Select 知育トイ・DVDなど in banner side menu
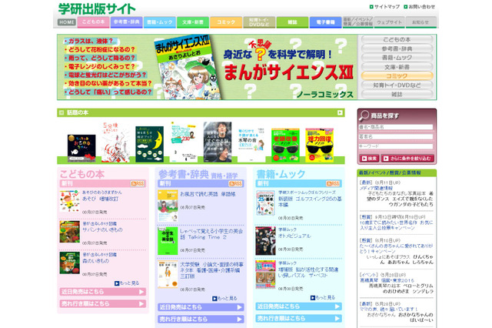Screen dimensions: 492x328 (397, 85)
